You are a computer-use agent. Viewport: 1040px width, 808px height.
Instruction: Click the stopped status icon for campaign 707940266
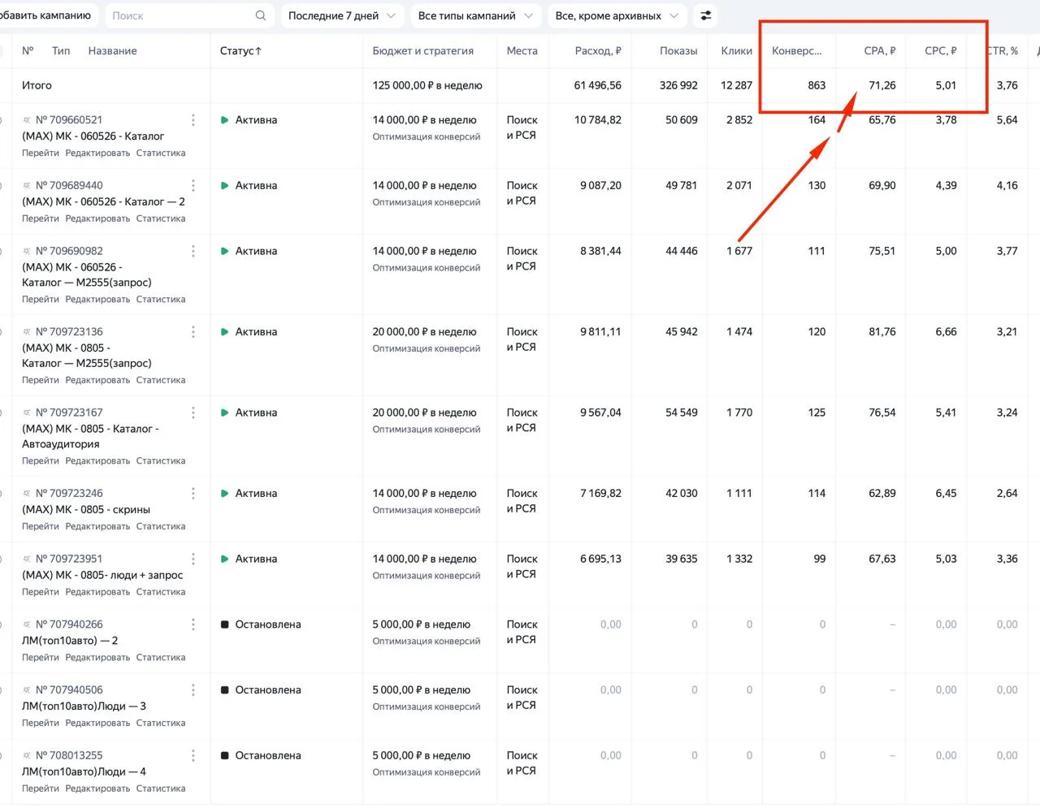(x=224, y=625)
